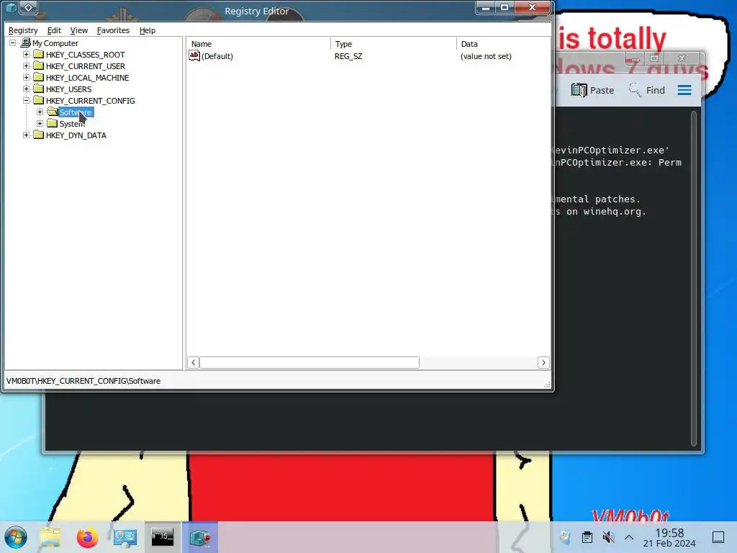
Task: Open the Favorites menu
Action: [113, 30]
